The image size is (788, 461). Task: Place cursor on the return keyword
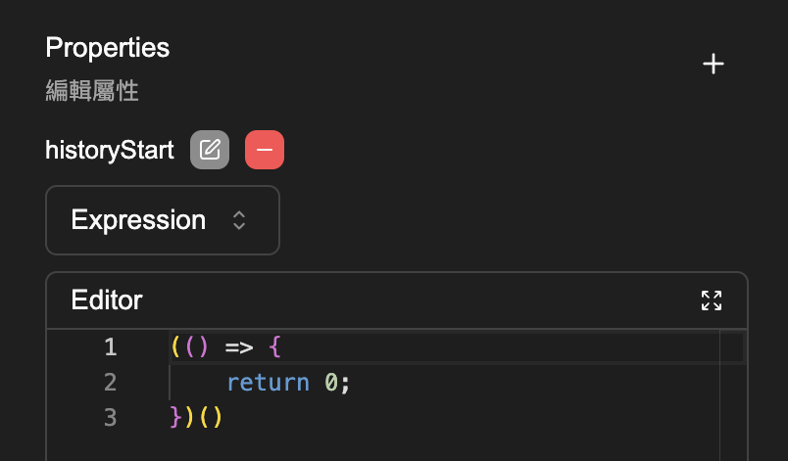(268, 382)
